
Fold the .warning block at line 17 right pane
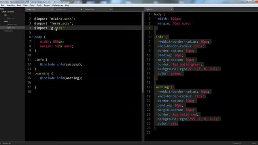tap(152, 87)
